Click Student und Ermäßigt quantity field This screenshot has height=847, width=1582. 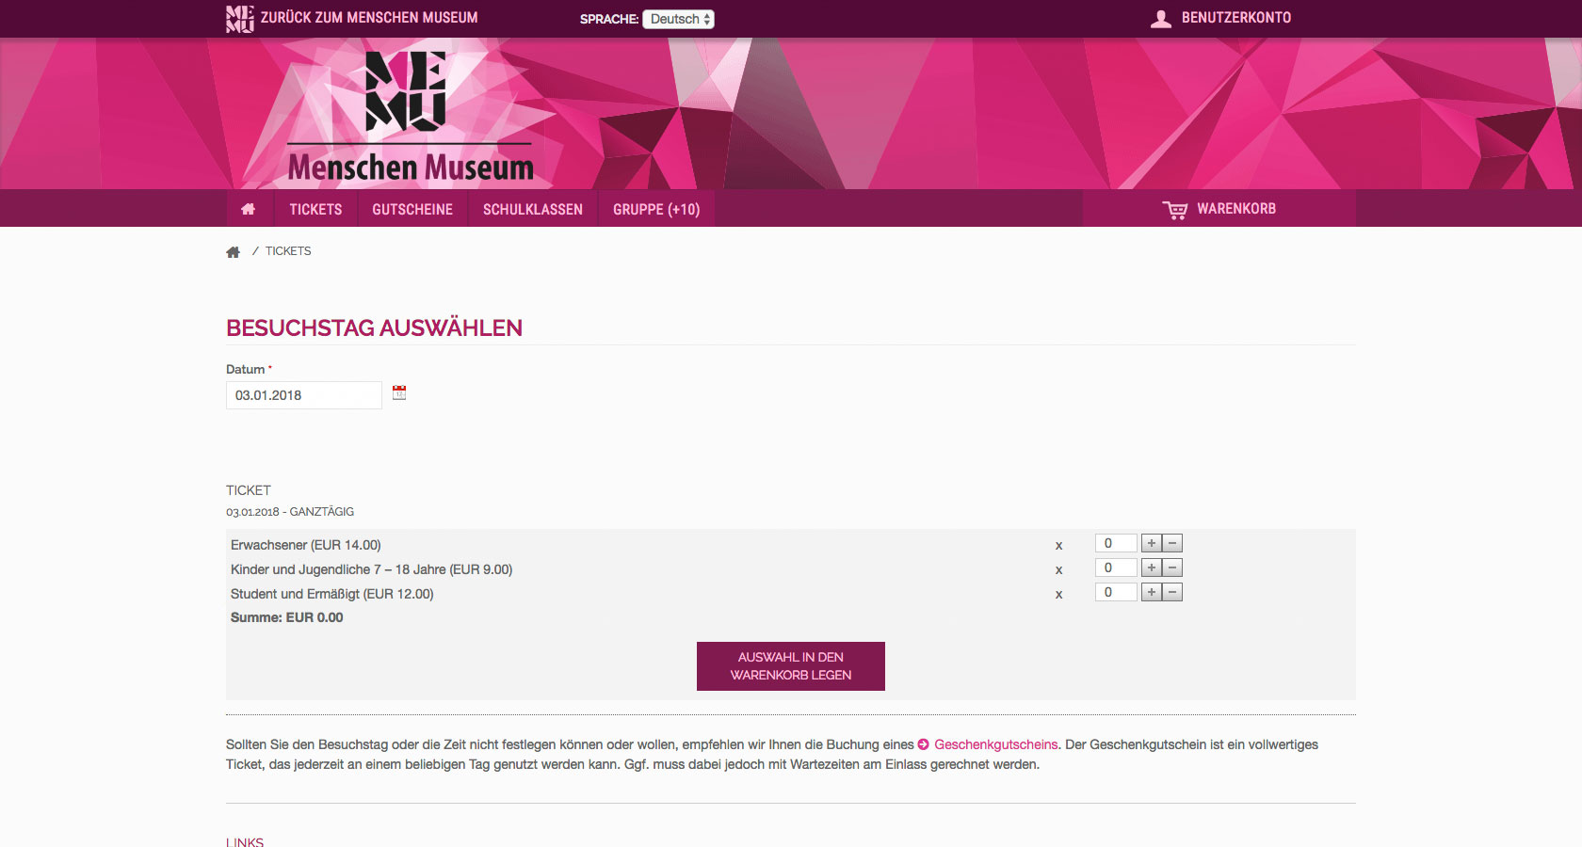click(x=1116, y=592)
